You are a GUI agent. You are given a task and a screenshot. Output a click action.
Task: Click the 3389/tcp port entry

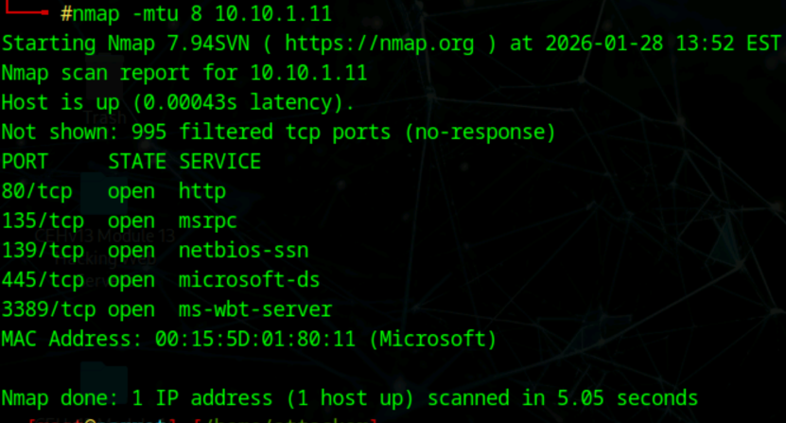[x=48, y=309]
